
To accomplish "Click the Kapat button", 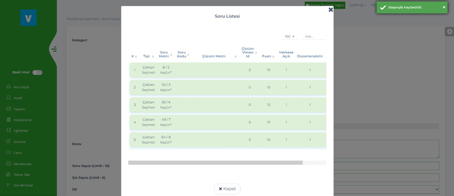I will click(227, 188).
